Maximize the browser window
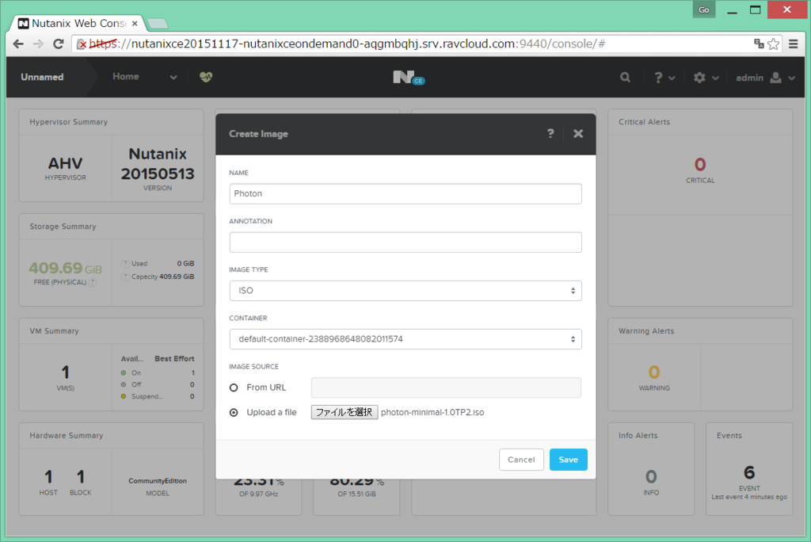The height and width of the screenshot is (542, 811). coord(755,10)
